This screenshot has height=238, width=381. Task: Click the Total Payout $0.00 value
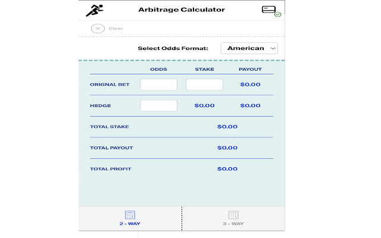pos(227,148)
